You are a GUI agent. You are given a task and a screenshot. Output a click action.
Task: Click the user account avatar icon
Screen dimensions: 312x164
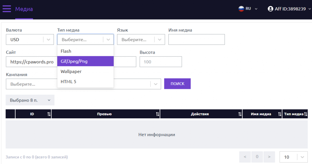pos(270,9)
